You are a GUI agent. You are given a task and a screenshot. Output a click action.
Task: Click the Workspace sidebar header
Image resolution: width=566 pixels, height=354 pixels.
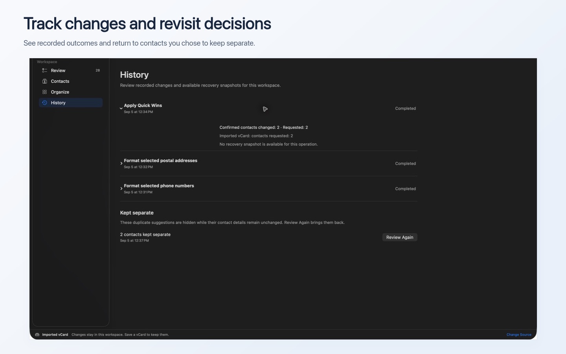(47, 62)
